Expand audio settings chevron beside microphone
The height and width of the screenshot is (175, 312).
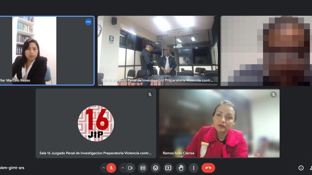[104, 168]
